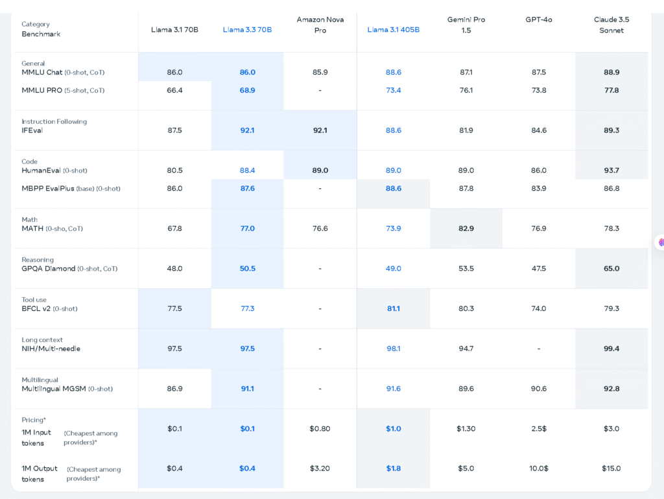Select the MATH score 82.9 for Gemini Pro
664x499 pixels.
coord(466,228)
